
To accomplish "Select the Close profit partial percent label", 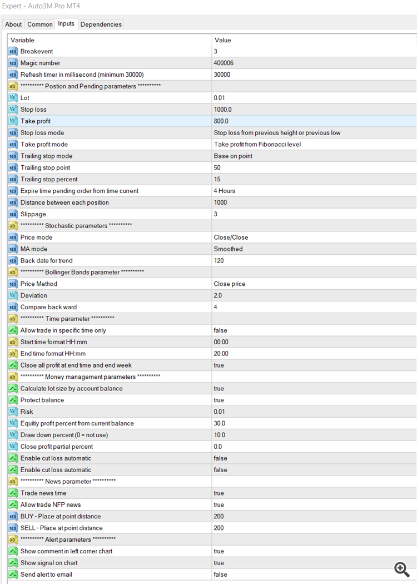I will click(x=57, y=447).
